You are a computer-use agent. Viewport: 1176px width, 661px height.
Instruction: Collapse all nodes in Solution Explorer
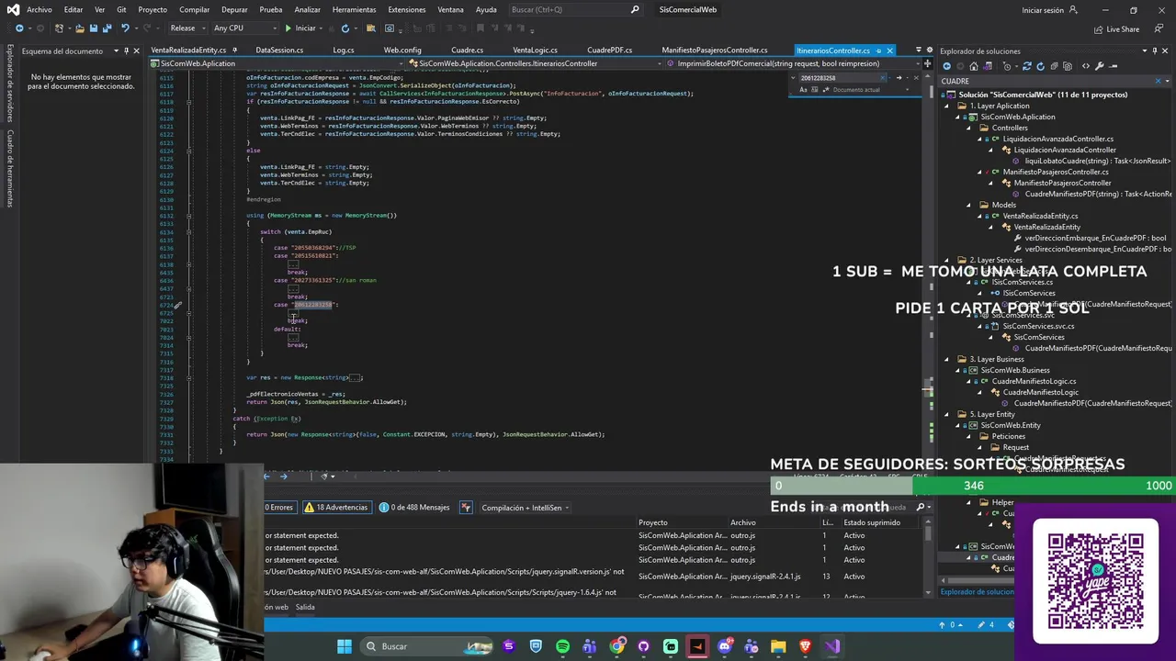(1054, 66)
